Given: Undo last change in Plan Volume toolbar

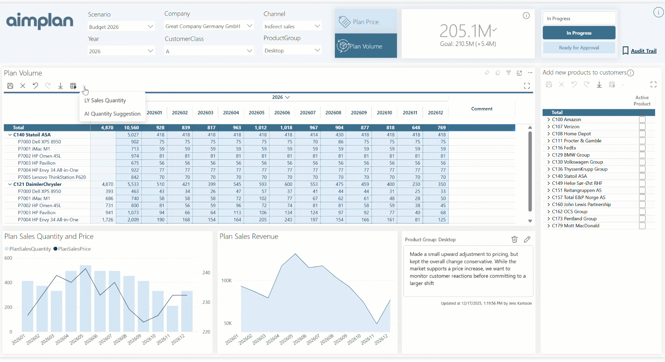Looking at the screenshot, I should pos(35,86).
